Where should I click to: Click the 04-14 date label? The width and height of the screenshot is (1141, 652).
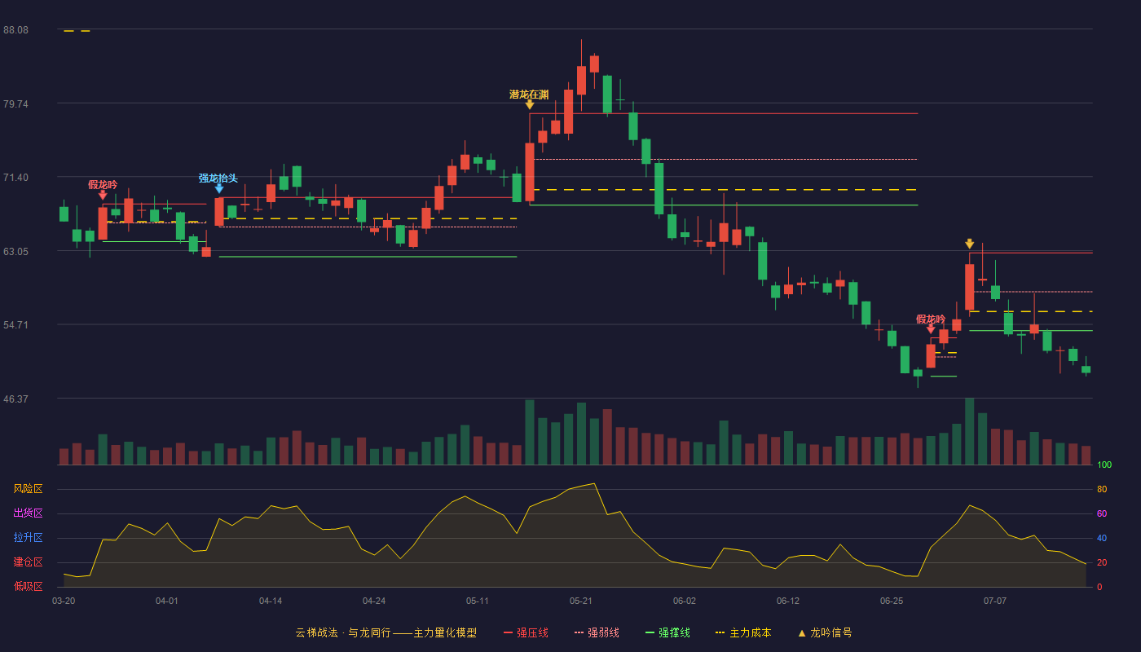click(x=271, y=601)
